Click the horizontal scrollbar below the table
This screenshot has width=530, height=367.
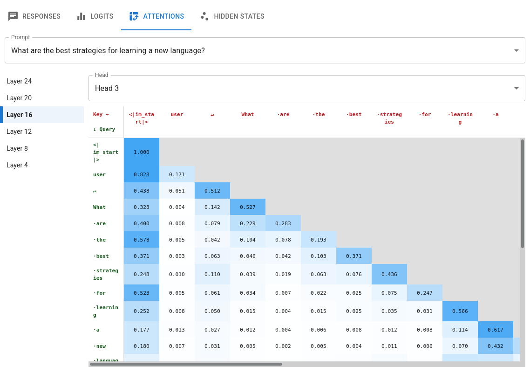[186, 364]
